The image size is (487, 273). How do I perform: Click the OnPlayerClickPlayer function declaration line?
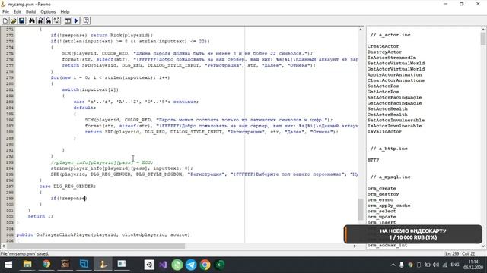click(x=103, y=234)
